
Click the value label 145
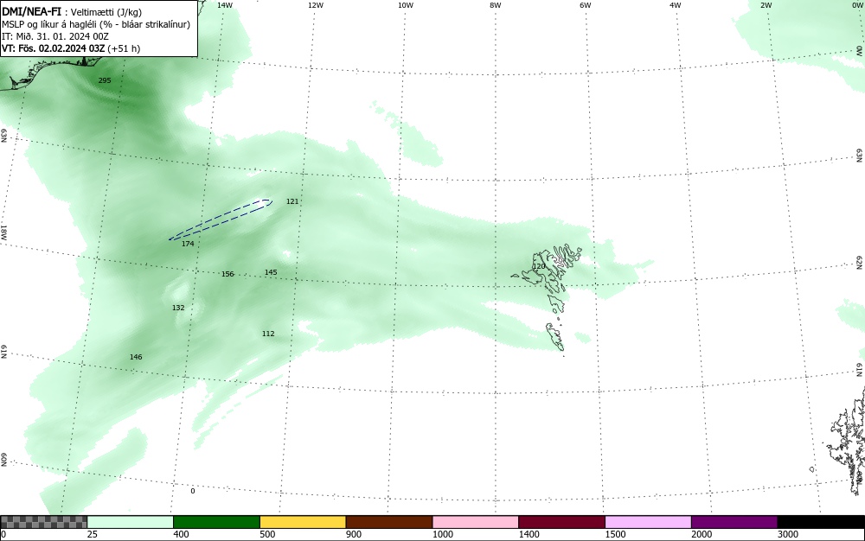tap(271, 272)
